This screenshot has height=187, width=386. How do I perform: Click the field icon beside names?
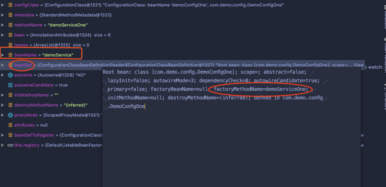(x=10, y=45)
